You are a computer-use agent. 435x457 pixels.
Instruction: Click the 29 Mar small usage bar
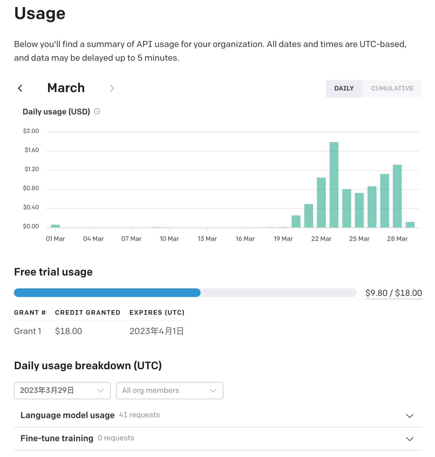pos(410,225)
